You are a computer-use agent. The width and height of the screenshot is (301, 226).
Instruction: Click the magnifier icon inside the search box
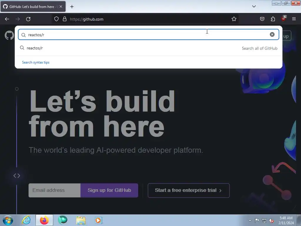pos(24,35)
